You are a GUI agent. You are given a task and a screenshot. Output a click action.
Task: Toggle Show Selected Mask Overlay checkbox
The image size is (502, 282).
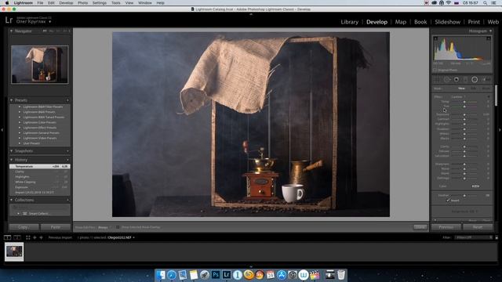click(x=118, y=227)
